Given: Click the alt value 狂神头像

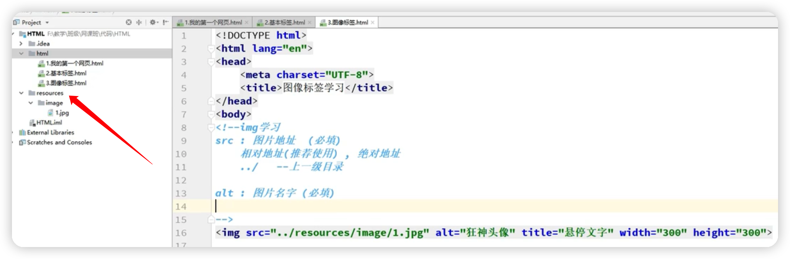Looking at the screenshot, I should tap(487, 232).
